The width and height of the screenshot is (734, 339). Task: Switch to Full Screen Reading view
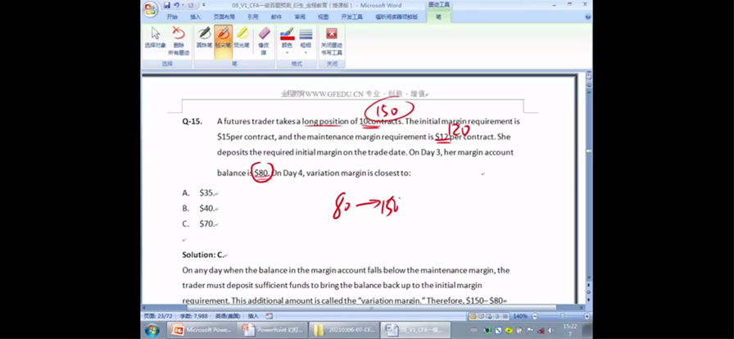[x=481, y=316]
